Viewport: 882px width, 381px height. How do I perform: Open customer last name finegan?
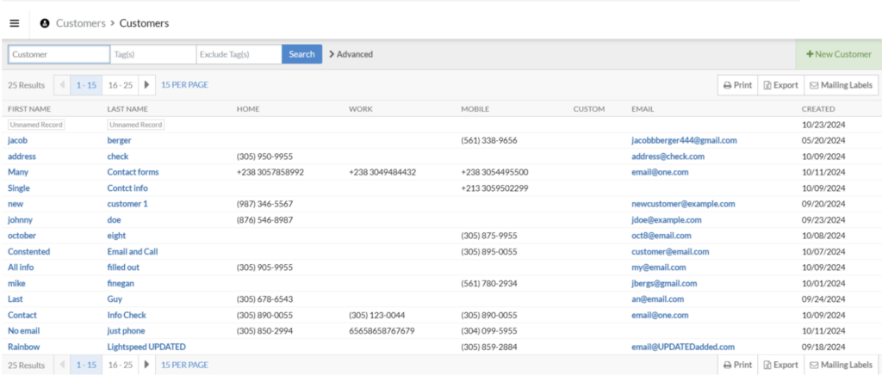121,283
